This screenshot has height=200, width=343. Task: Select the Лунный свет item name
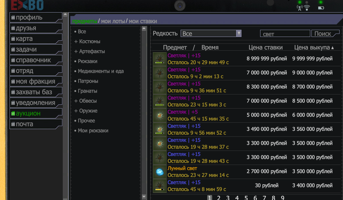point(182,168)
